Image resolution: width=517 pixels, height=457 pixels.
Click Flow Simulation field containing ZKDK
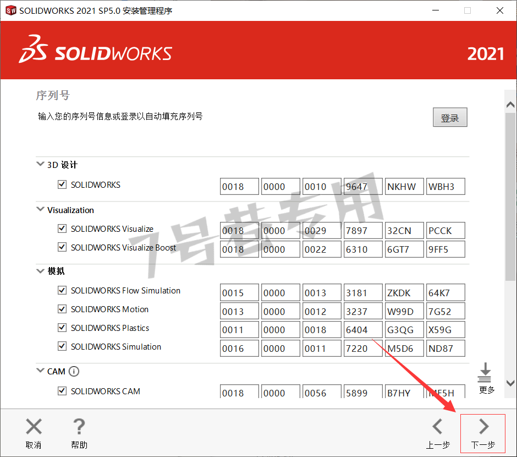pyautogui.click(x=404, y=293)
